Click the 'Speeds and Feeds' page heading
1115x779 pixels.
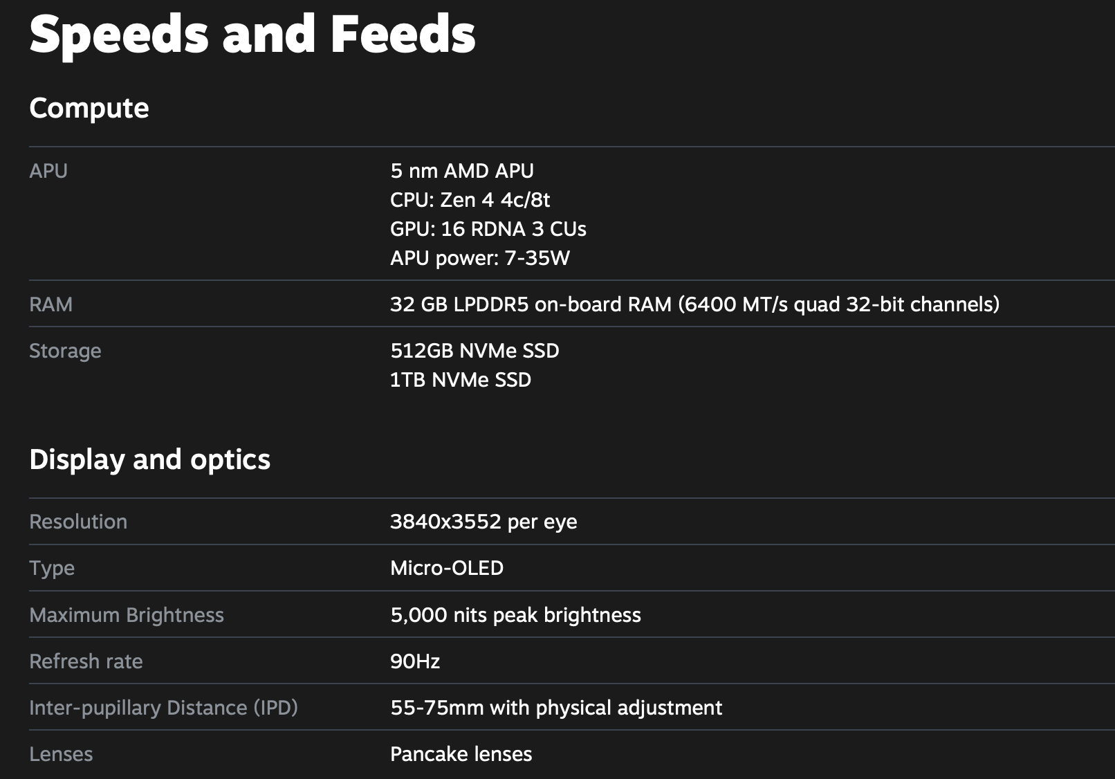[252, 35]
